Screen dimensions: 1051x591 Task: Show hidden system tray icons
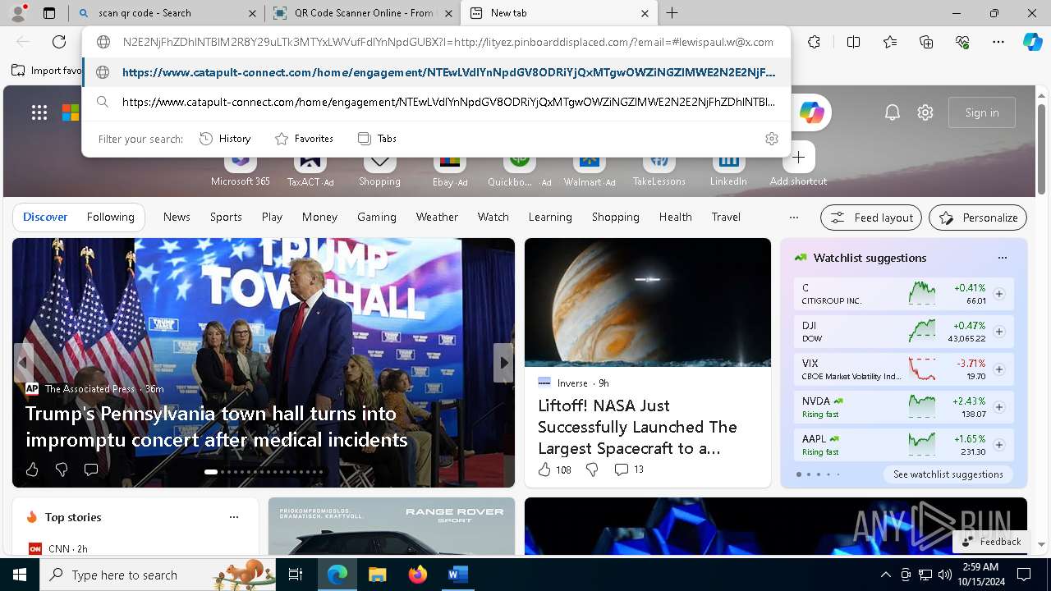[885, 575]
